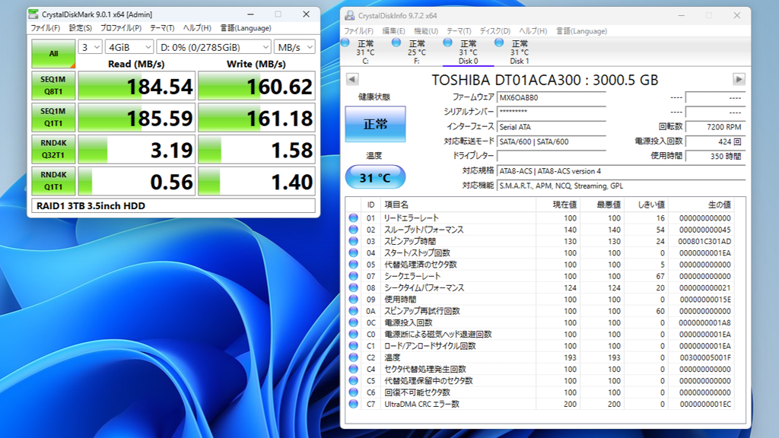
Task: Click the blue 正常 health status button
Action: click(375, 124)
